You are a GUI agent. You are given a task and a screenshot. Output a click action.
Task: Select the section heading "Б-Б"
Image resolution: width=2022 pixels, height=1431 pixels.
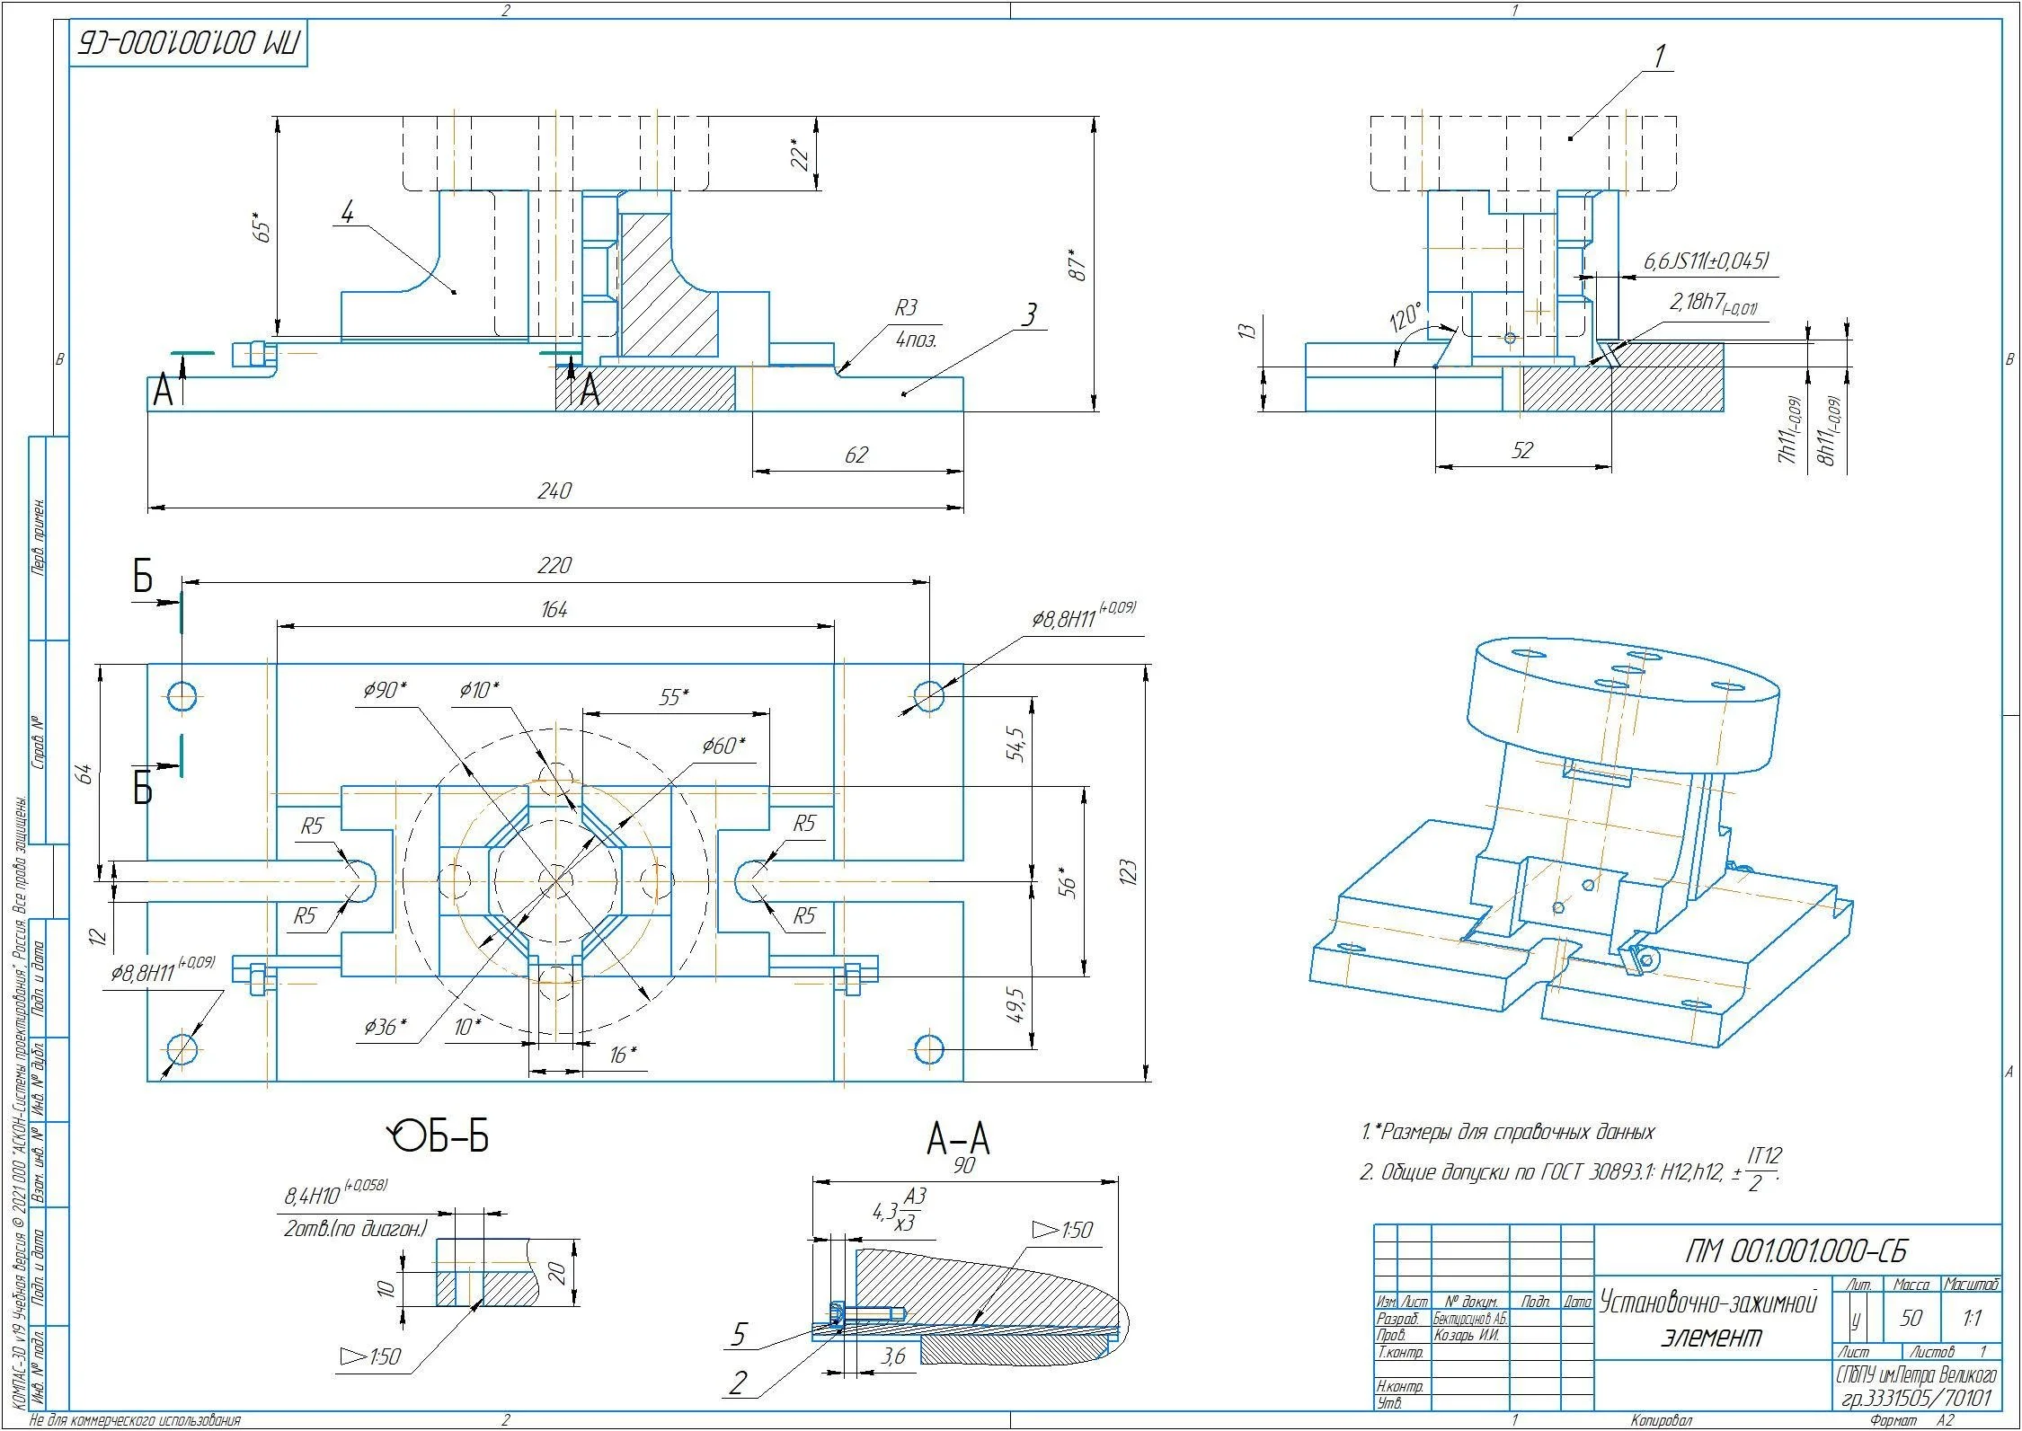(x=457, y=1137)
